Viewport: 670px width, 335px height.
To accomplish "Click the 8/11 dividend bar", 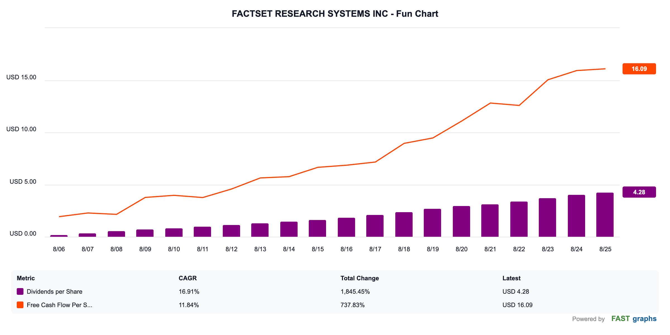I will (202, 232).
